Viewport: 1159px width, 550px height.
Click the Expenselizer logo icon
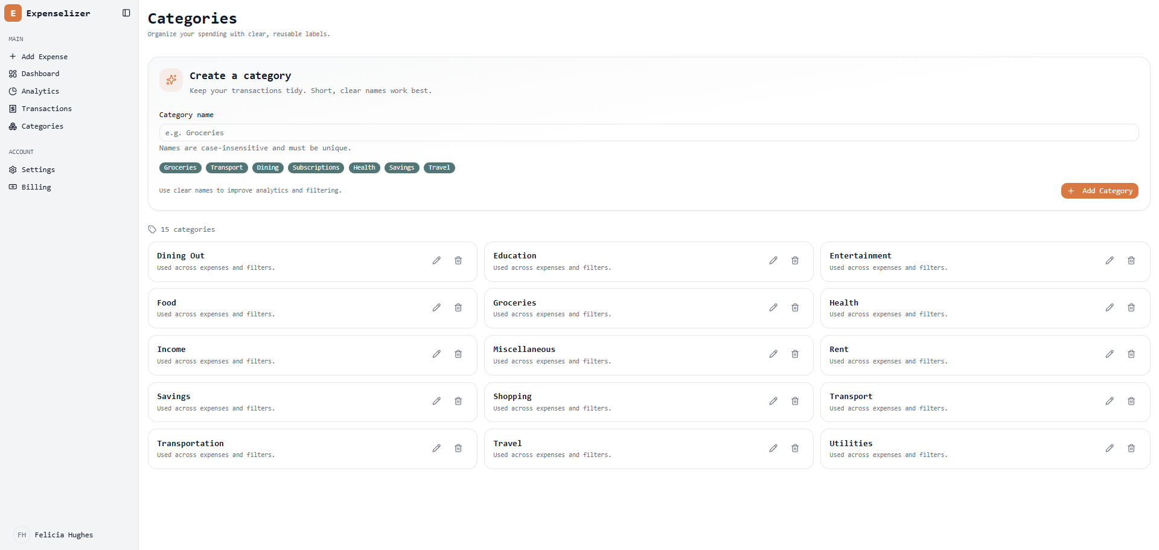pos(13,13)
